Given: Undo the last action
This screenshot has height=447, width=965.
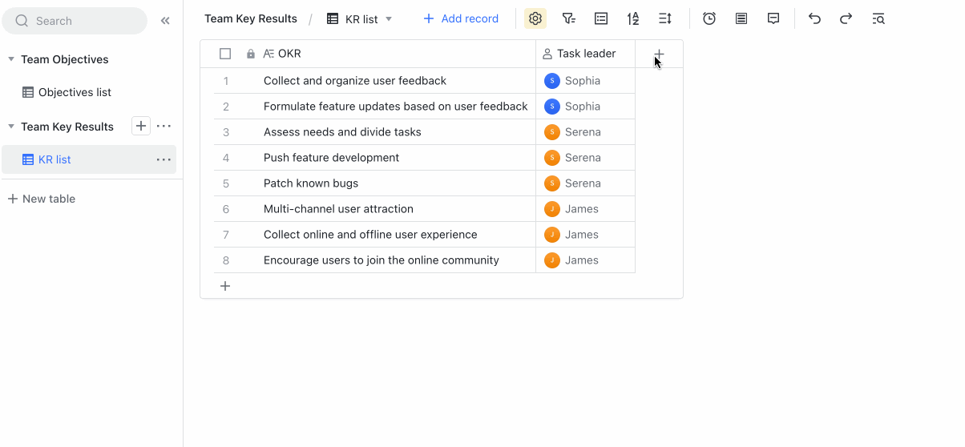Looking at the screenshot, I should pos(814,18).
